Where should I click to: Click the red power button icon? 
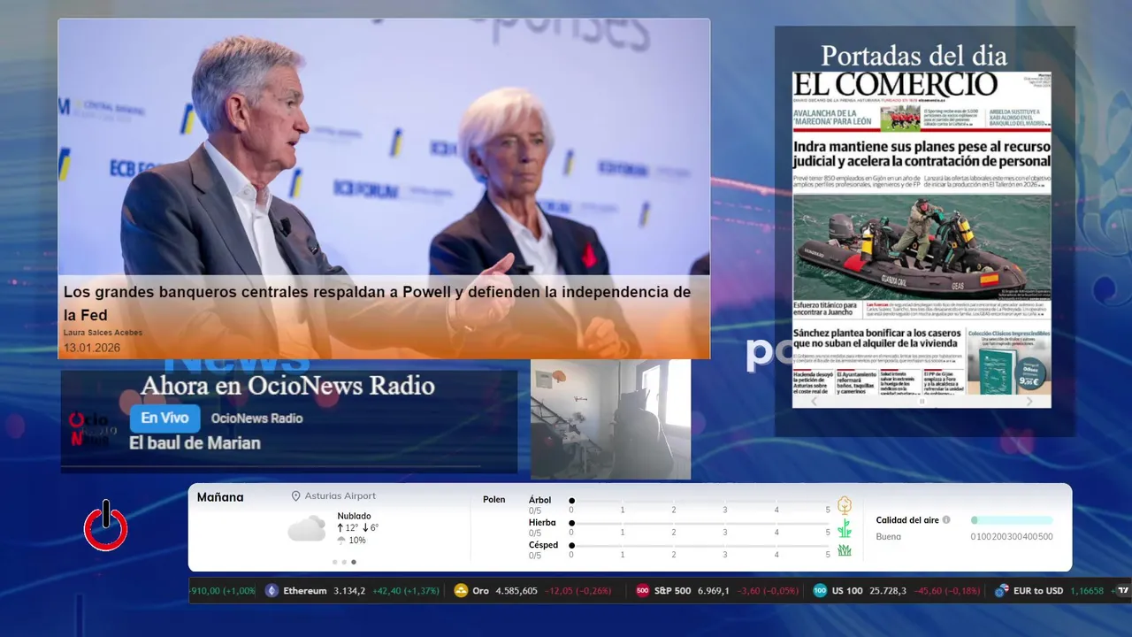click(x=106, y=526)
